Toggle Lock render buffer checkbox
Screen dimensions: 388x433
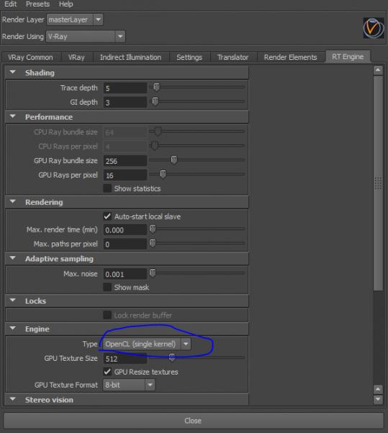pos(107,315)
